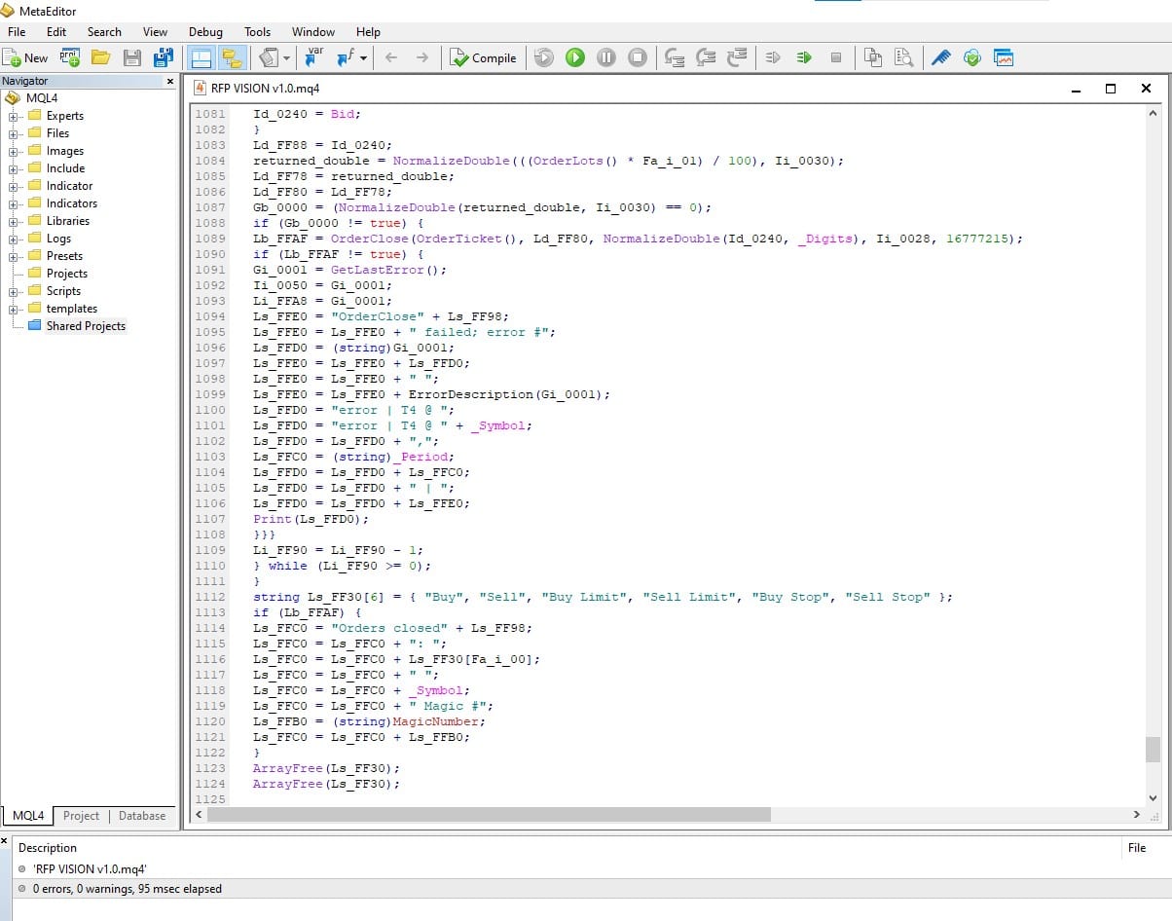Click the gray start profiling icon
This screenshot has height=921, width=1172.
(774, 58)
